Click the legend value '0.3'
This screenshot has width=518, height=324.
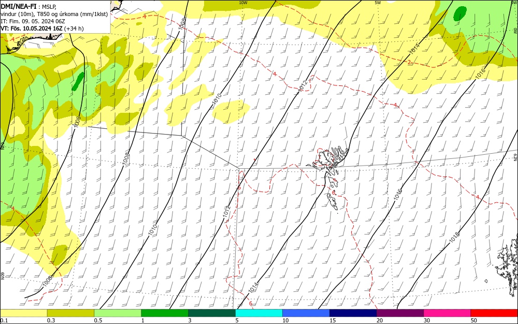(51, 320)
